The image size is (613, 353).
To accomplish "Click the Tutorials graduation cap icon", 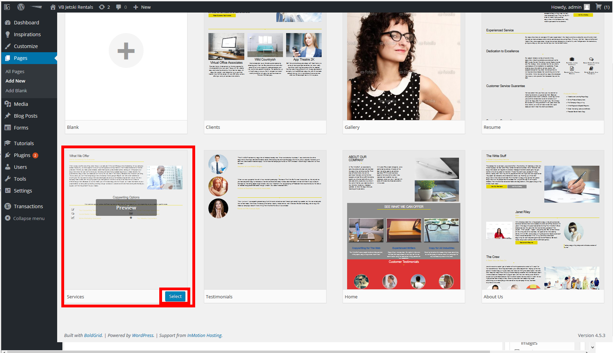I will (x=8, y=143).
